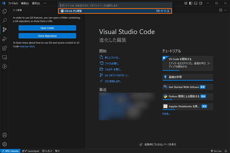Select GitHub から複製 option

pyautogui.click(x=115, y=11)
